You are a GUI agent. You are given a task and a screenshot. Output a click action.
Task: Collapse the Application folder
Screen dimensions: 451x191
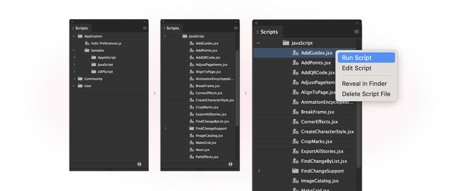(x=73, y=36)
